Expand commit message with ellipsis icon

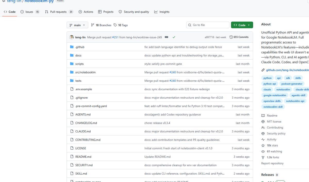(x=166, y=37)
